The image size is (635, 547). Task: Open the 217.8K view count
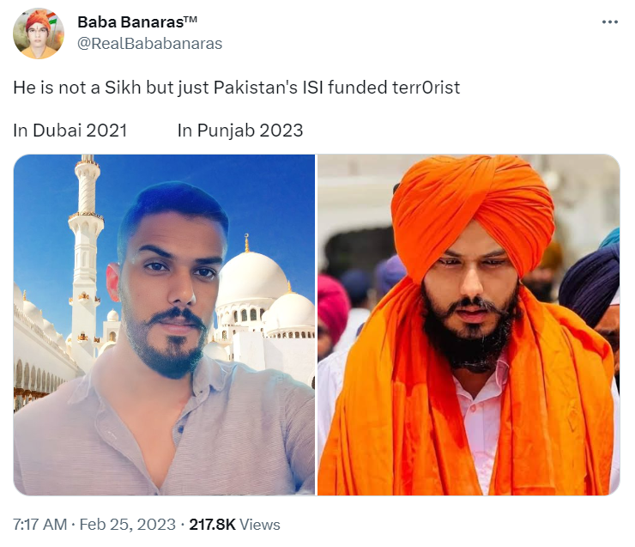click(212, 525)
